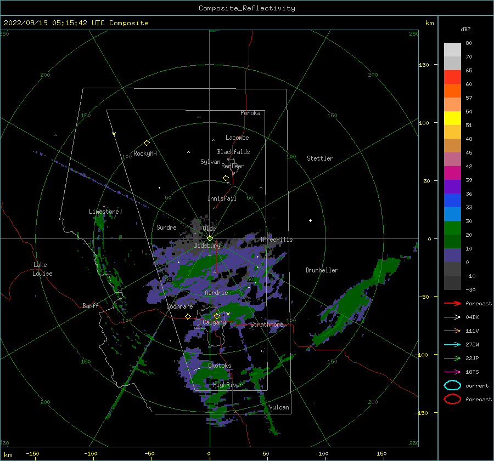Click the Innisfail city label

coord(222,198)
